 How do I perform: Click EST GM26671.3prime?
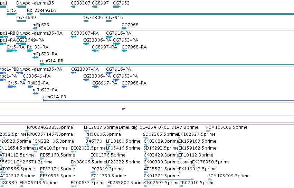pyautogui.click(x=34, y=162)
